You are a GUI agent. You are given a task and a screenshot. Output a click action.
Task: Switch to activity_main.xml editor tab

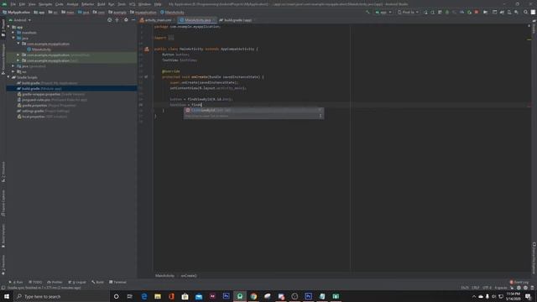pos(156,20)
